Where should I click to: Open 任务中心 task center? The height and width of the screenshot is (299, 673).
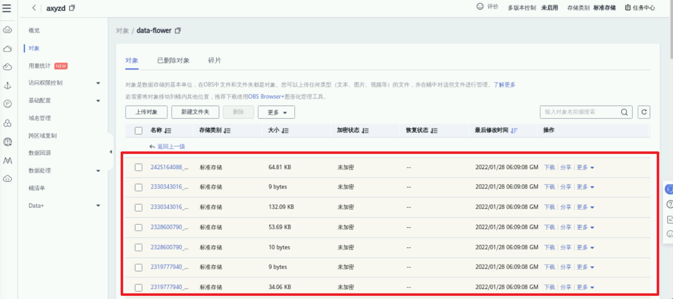[x=640, y=8]
